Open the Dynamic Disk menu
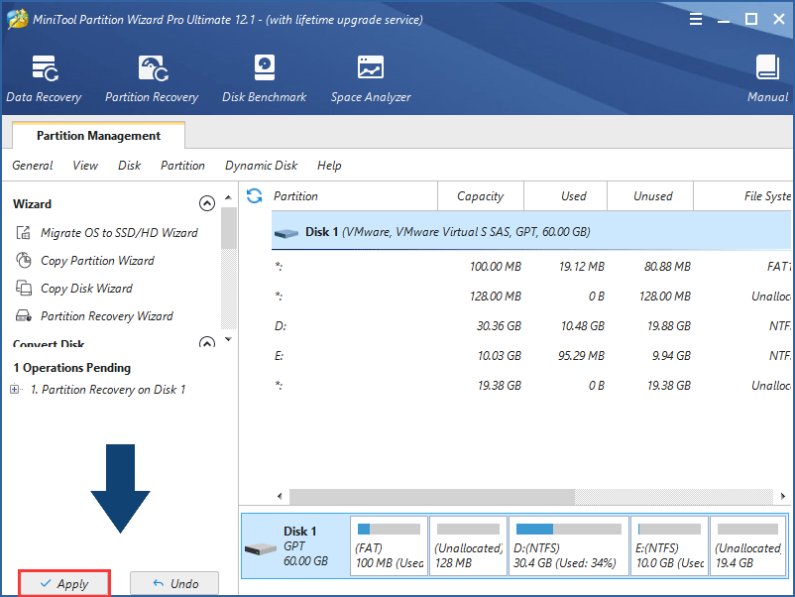 click(261, 166)
